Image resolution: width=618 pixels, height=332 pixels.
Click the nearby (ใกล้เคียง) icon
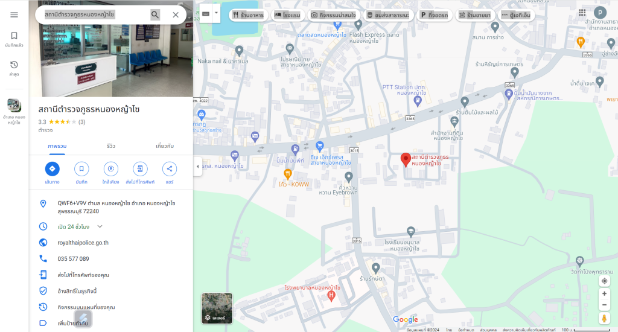(x=110, y=169)
